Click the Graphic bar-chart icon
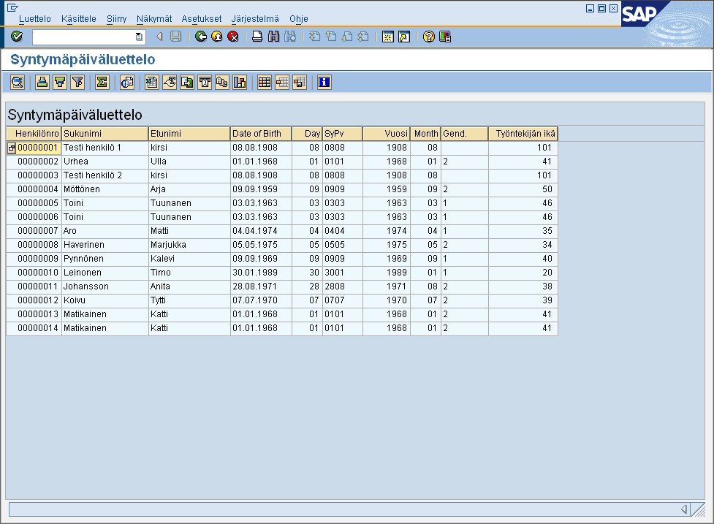Viewport: 714px width, 524px height. [240, 83]
